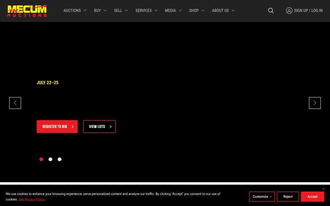
Task: Click the Mecum Auctions logo
Action: 27,11
